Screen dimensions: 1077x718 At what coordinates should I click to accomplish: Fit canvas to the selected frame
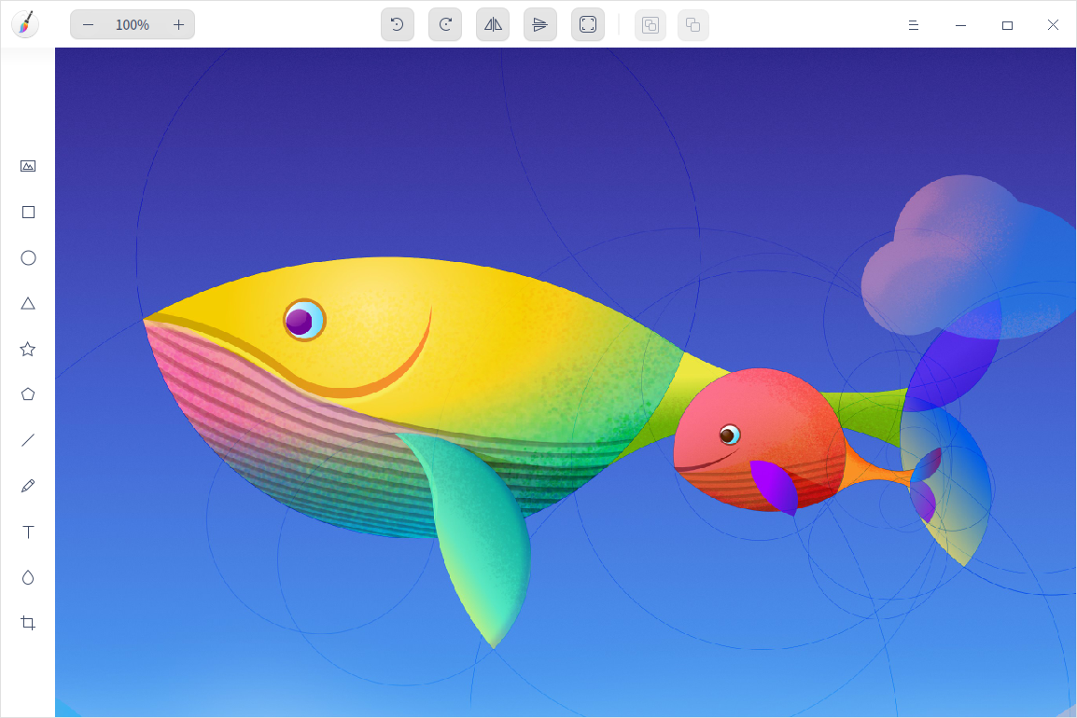click(588, 25)
